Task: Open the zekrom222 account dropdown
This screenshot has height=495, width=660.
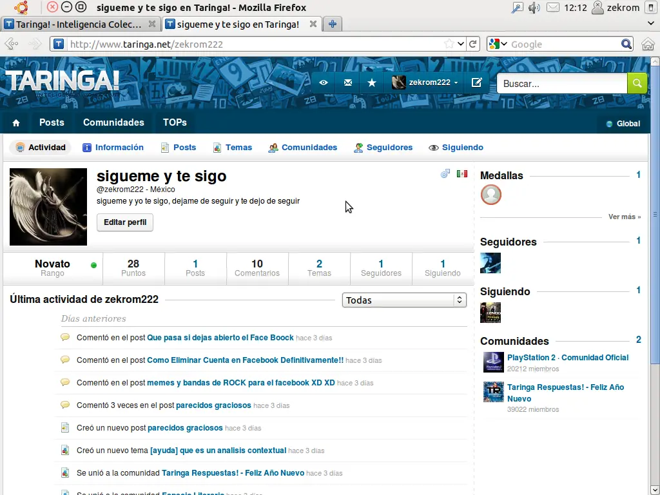Action: pos(425,82)
